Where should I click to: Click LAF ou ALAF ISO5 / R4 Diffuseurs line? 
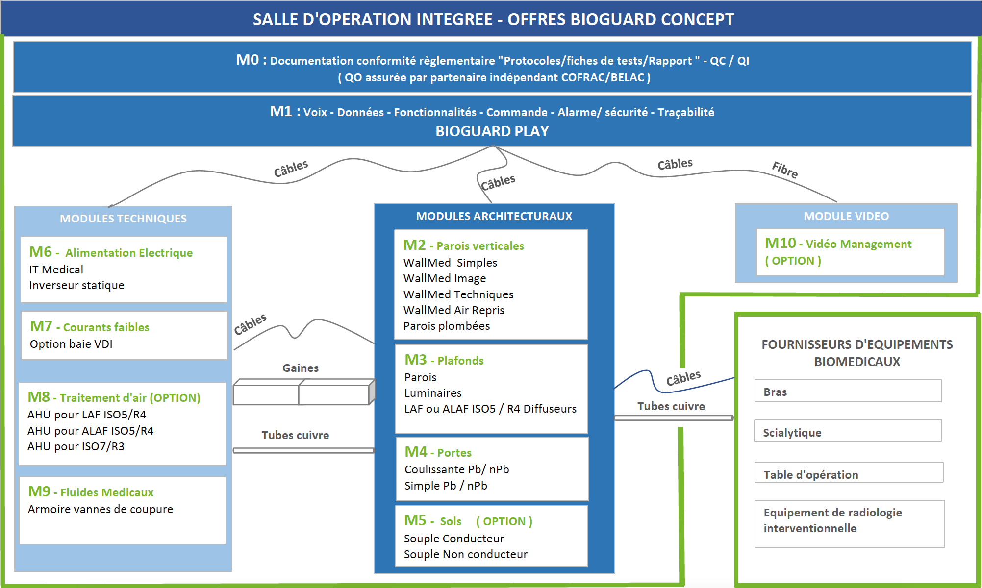click(x=490, y=409)
